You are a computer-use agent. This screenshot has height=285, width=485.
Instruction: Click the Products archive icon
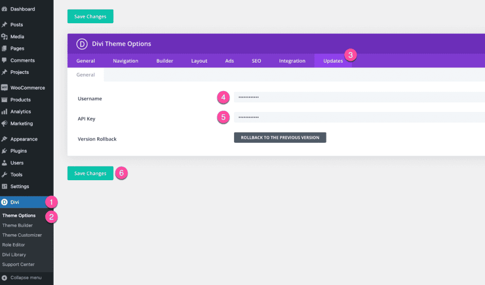click(x=4, y=100)
